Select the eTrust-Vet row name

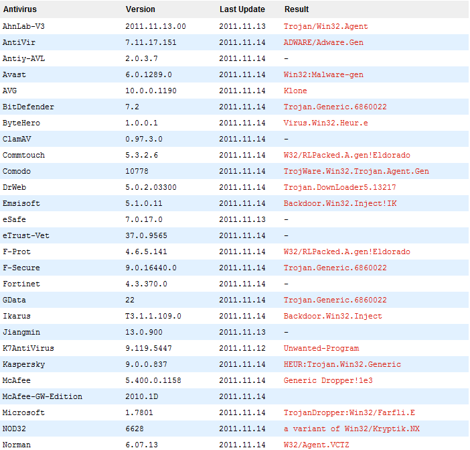(x=26, y=235)
